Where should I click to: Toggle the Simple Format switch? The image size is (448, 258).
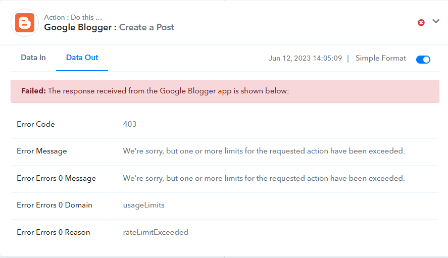pyautogui.click(x=423, y=60)
